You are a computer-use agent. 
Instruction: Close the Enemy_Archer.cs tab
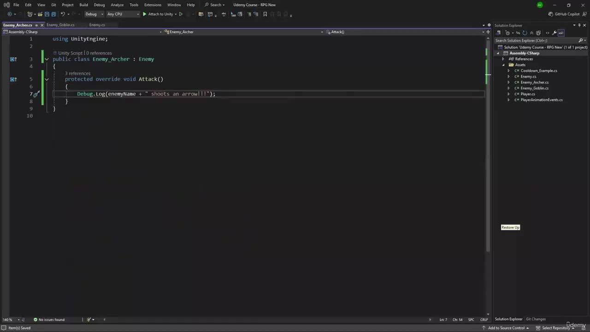42,25
